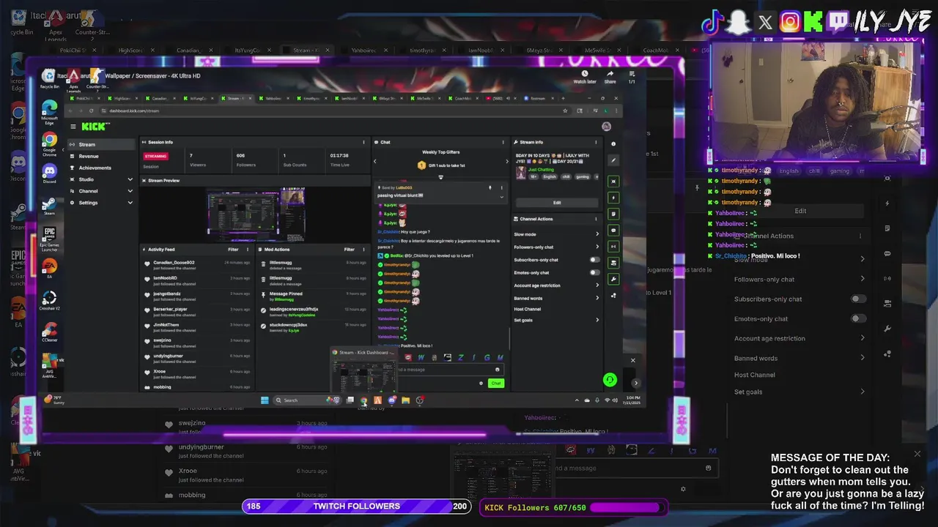Show next Weekly Top Gifters with right arrow

(506, 161)
